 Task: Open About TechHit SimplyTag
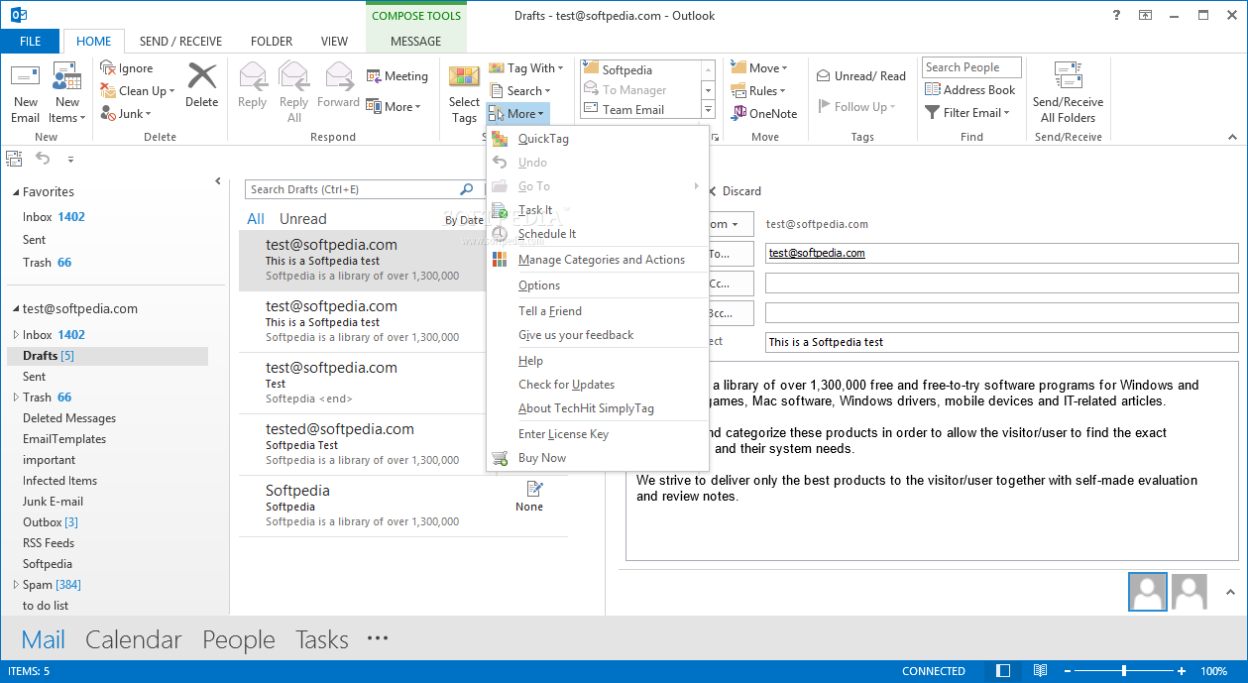pyautogui.click(x=598, y=408)
